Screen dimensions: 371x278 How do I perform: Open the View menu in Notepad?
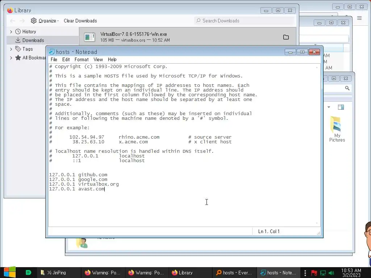pyautogui.click(x=98, y=60)
